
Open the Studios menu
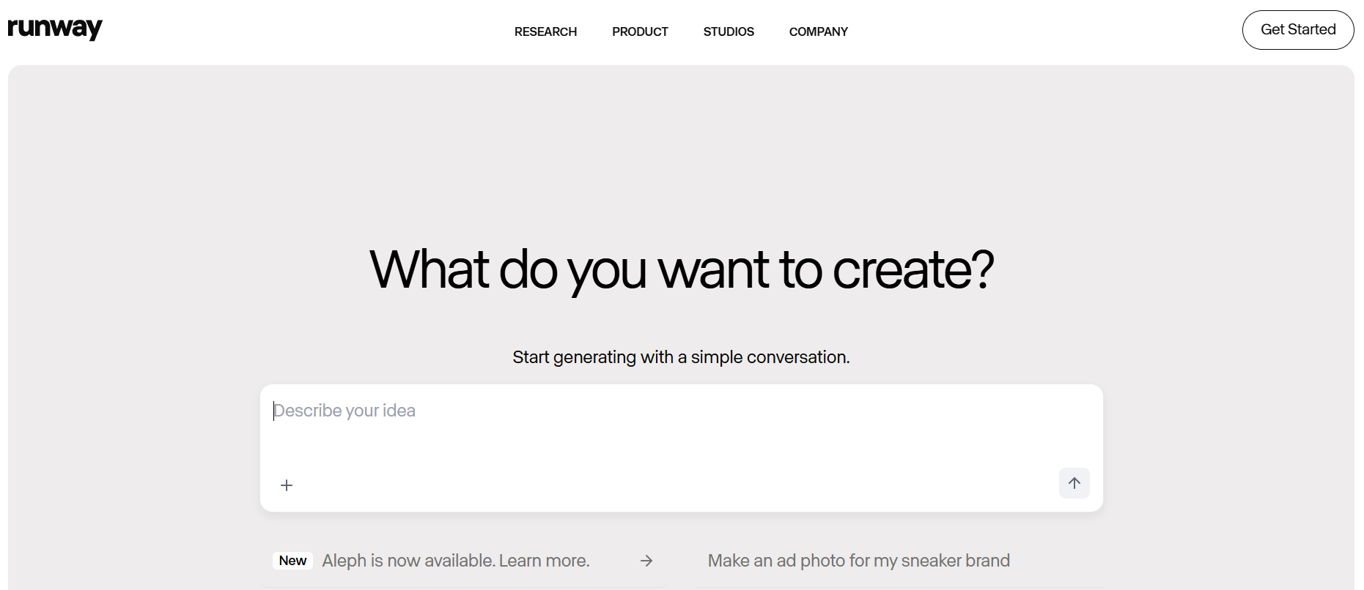click(729, 31)
